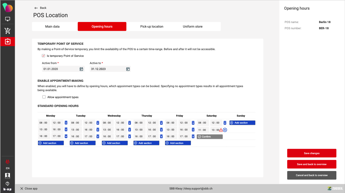Delete Monday 08:00–12:00 section with trash icon
The image size is (345, 193).
[x=66, y=123]
